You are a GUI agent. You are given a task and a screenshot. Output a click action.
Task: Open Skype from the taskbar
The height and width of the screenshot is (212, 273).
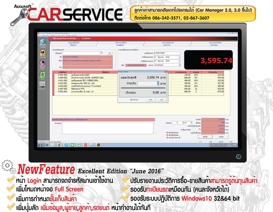tap(66, 145)
